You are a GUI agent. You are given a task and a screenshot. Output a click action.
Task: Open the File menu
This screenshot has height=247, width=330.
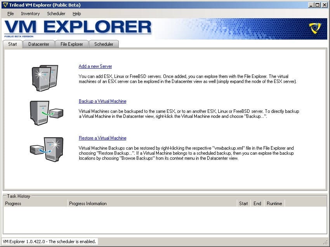pos(10,14)
